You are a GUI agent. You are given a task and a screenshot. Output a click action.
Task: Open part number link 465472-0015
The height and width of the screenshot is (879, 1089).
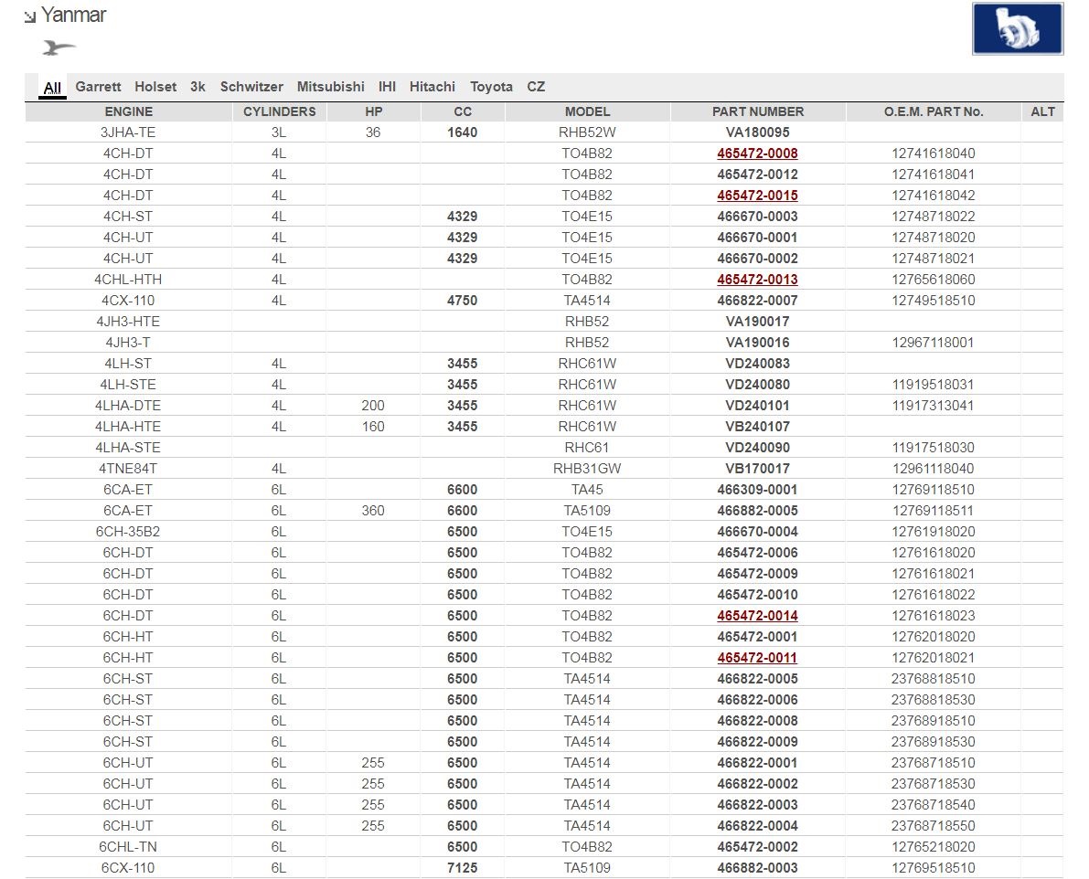click(757, 196)
